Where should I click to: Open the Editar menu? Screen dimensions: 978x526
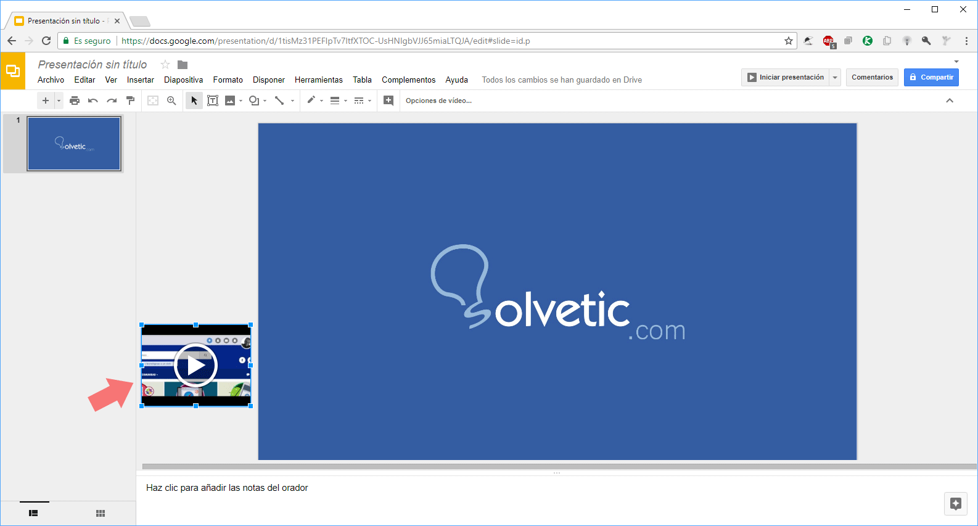(84, 80)
